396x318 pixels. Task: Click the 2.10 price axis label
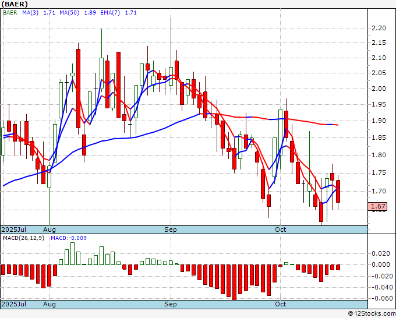[x=379, y=58]
